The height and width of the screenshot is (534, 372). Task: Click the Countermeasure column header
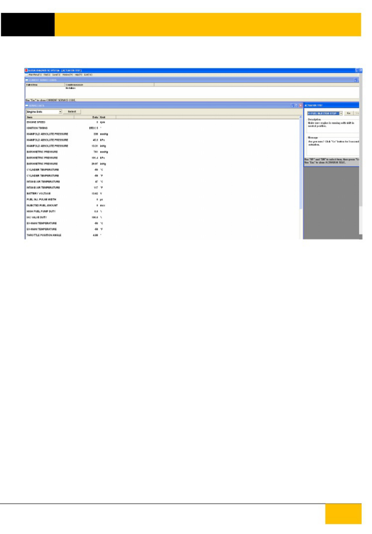pos(109,85)
